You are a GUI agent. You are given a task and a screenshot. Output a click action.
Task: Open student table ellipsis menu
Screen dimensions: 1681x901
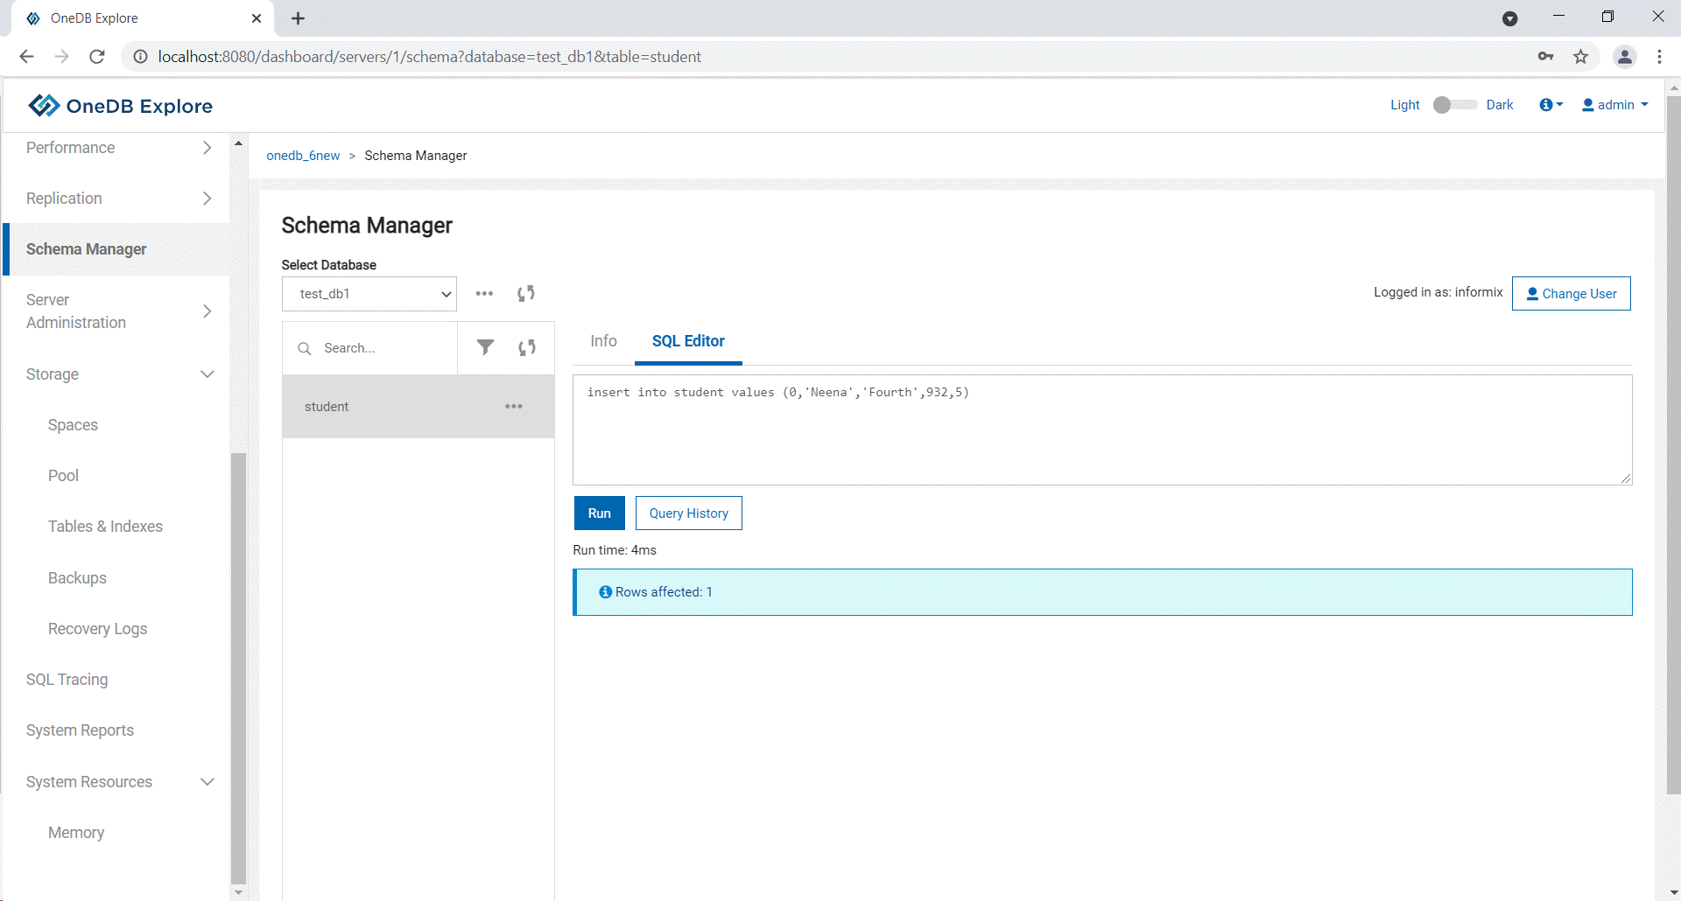514,407
